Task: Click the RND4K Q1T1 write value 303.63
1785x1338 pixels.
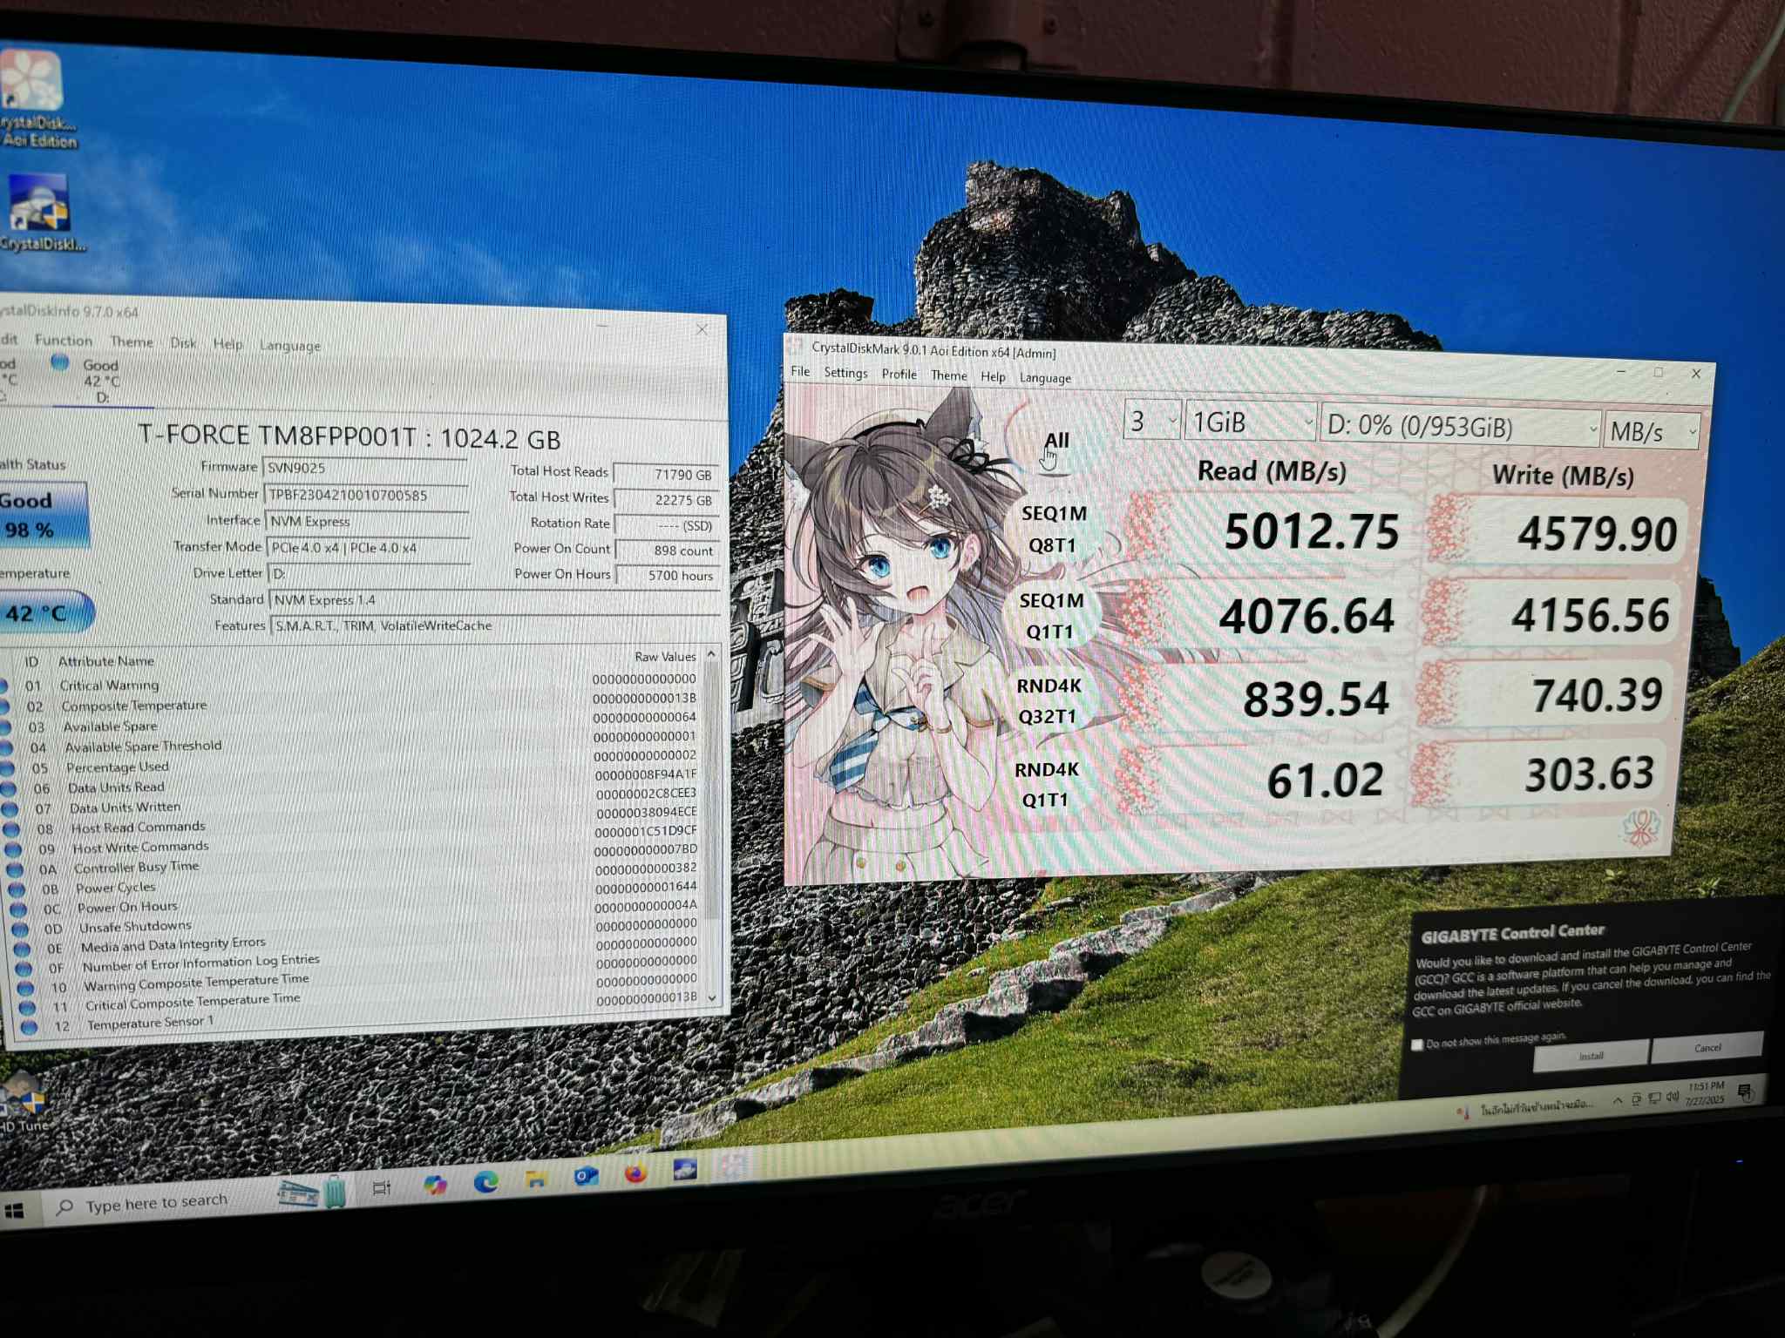Action: pos(1590,774)
